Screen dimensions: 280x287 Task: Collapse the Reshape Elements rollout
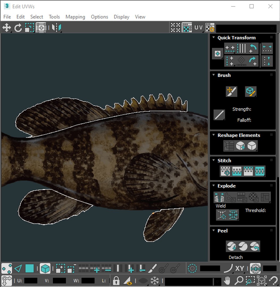[213, 135]
